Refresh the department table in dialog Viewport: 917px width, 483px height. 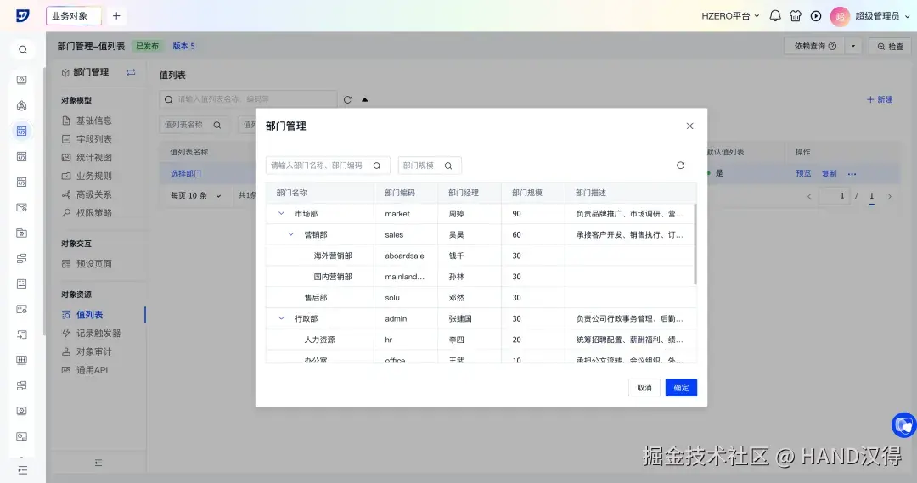(680, 166)
